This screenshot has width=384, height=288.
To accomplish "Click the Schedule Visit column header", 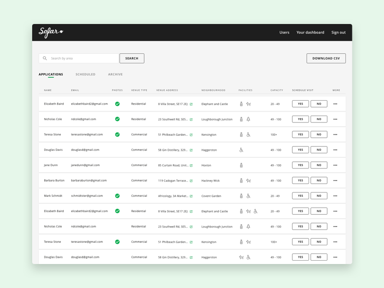I will click(303, 90).
